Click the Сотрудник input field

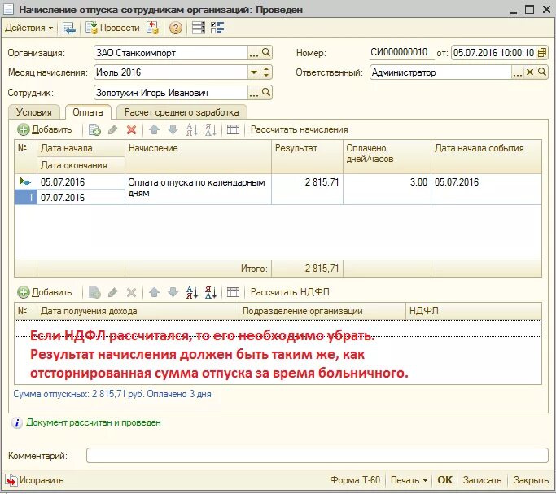coord(171,93)
